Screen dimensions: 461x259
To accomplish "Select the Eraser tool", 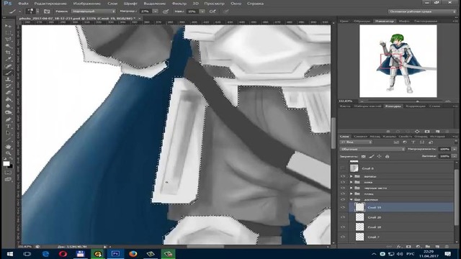I will point(8,93).
